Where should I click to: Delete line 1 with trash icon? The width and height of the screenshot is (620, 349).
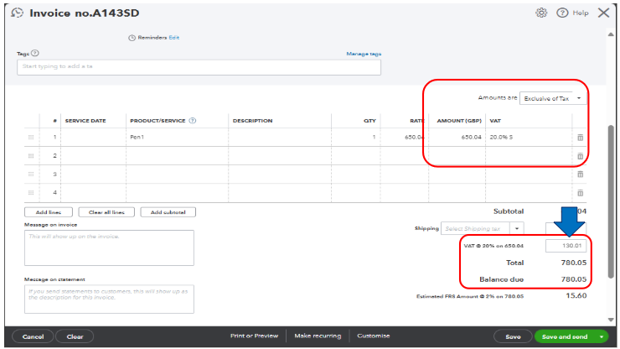[580, 138]
